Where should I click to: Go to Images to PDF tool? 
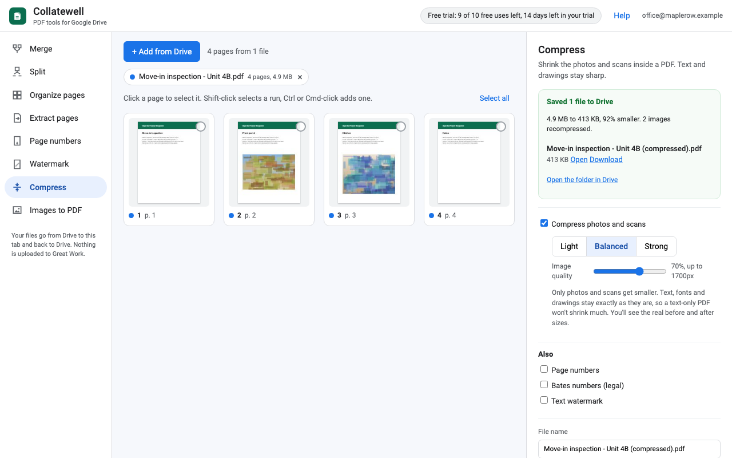point(55,210)
